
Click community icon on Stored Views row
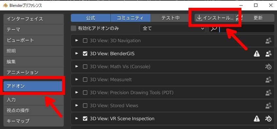[269, 106]
